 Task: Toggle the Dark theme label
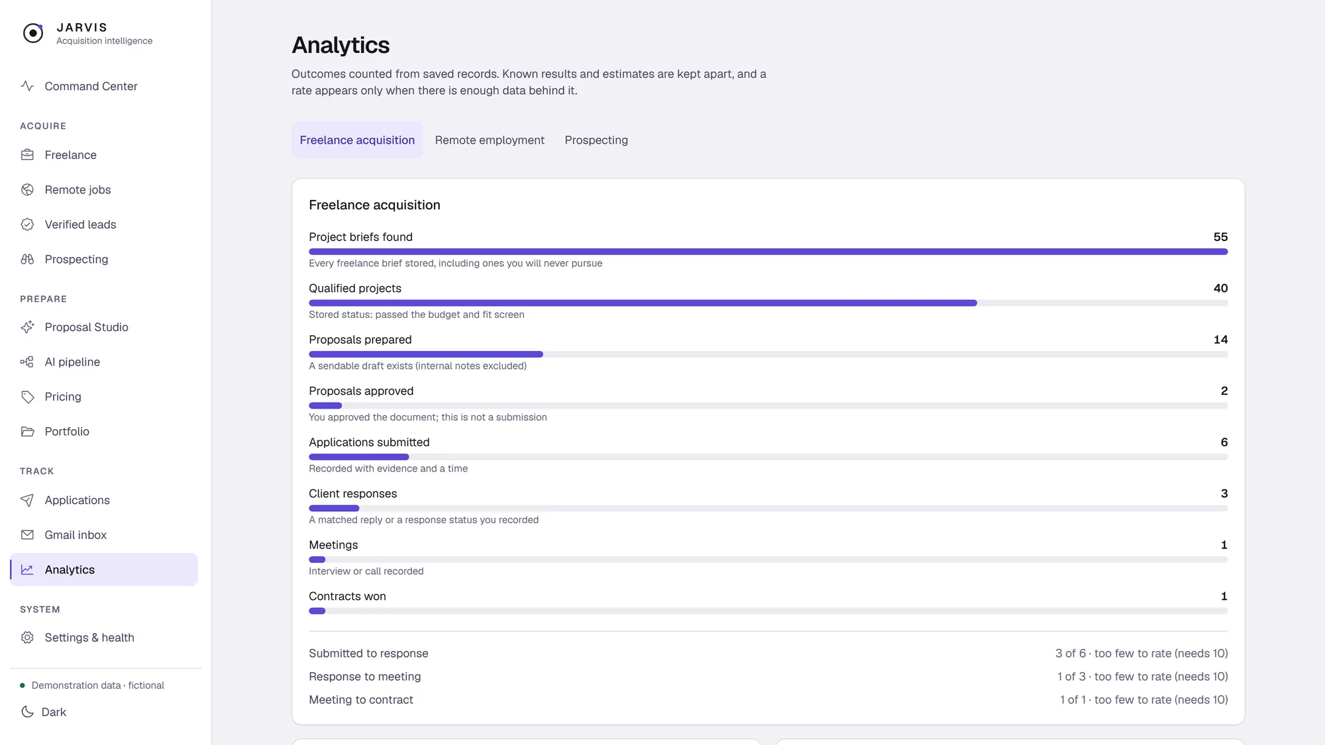tap(54, 712)
